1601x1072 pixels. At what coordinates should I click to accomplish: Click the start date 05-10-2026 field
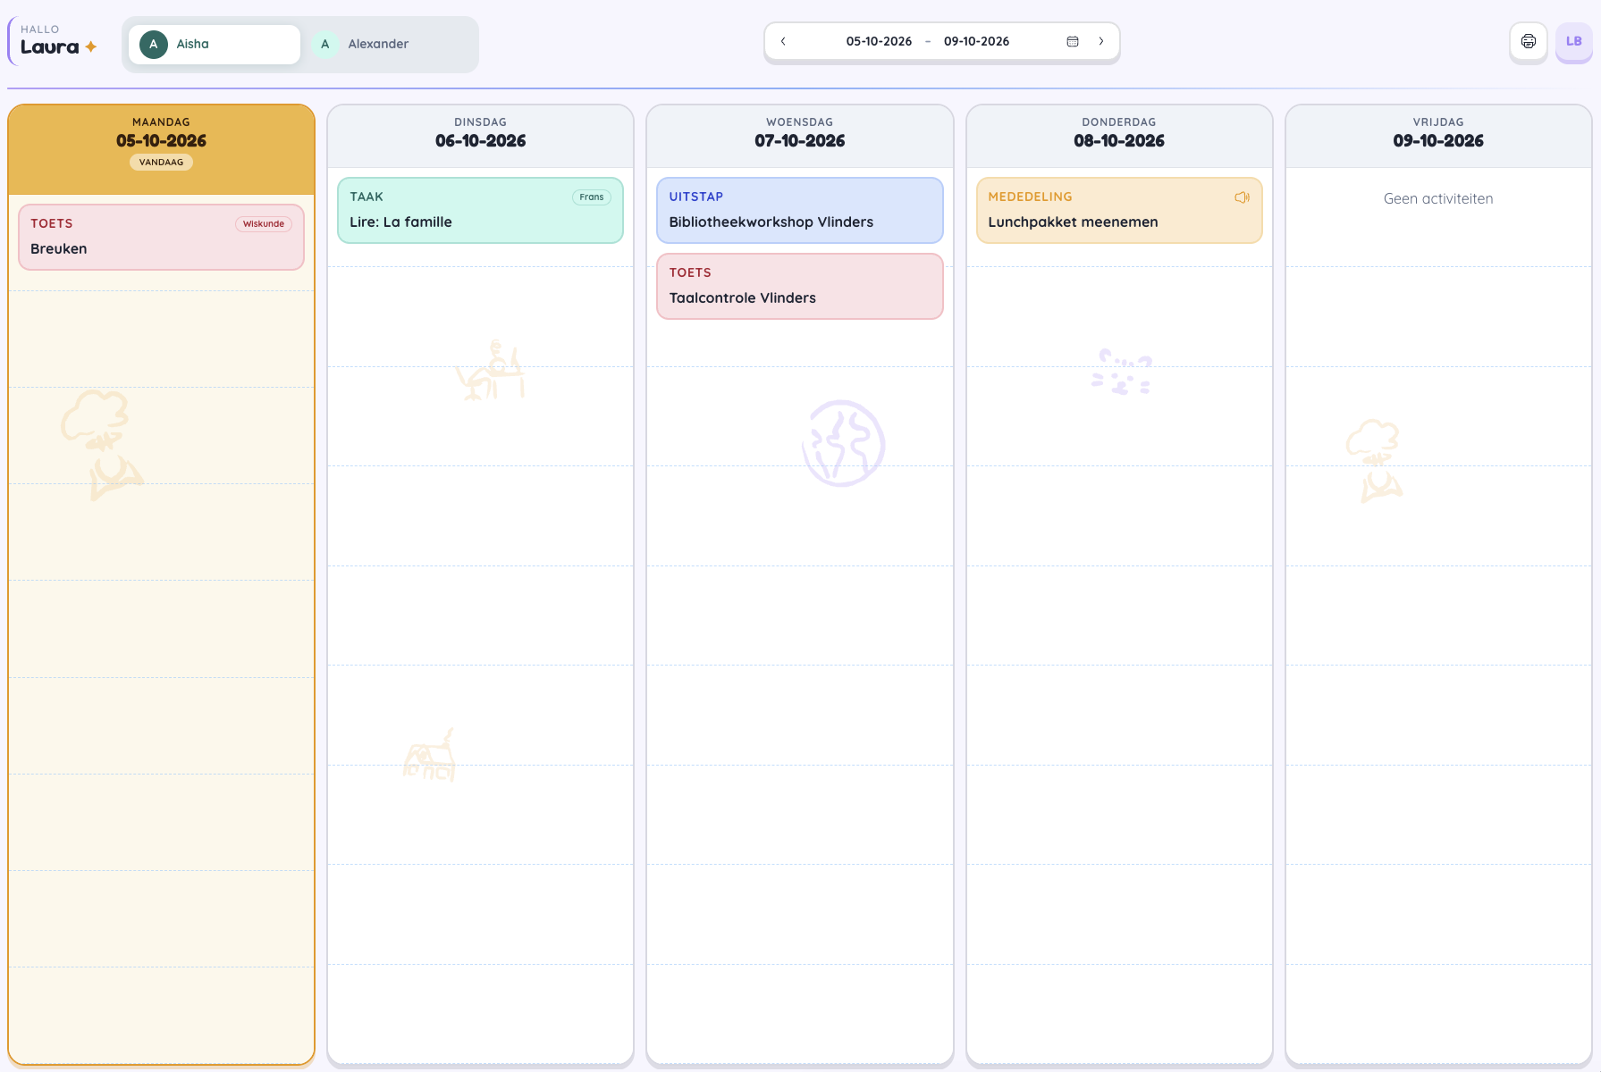pyautogui.click(x=879, y=41)
